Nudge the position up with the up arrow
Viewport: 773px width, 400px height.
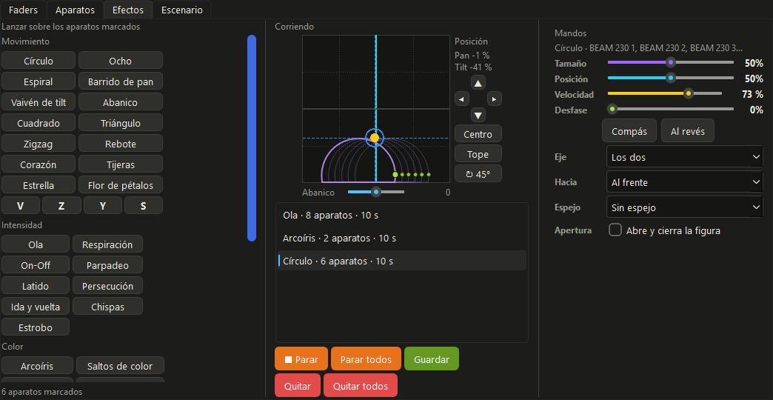click(478, 83)
